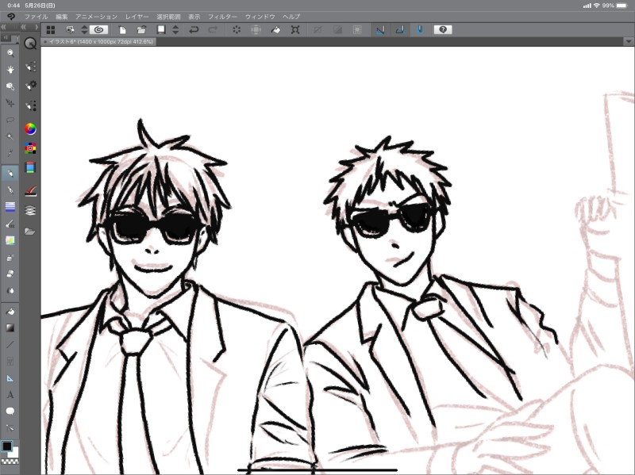Select the Text tool
The image size is (635, 475).
(x=10, y=395)
